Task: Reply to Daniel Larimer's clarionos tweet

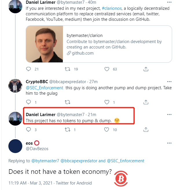Action: pos(28,69)
